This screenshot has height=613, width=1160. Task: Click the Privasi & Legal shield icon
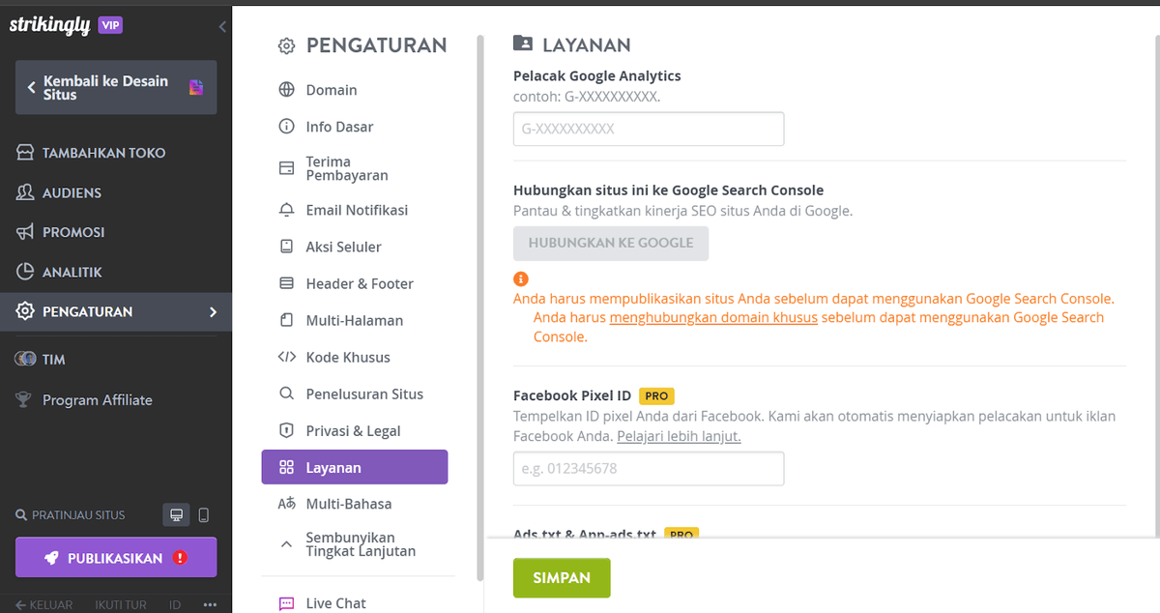pos(286,430)
